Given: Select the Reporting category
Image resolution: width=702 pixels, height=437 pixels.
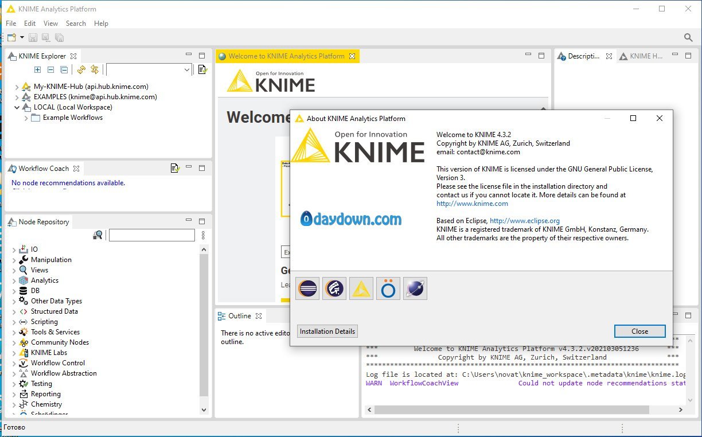Looking at the screenshot, I should 46,394.
